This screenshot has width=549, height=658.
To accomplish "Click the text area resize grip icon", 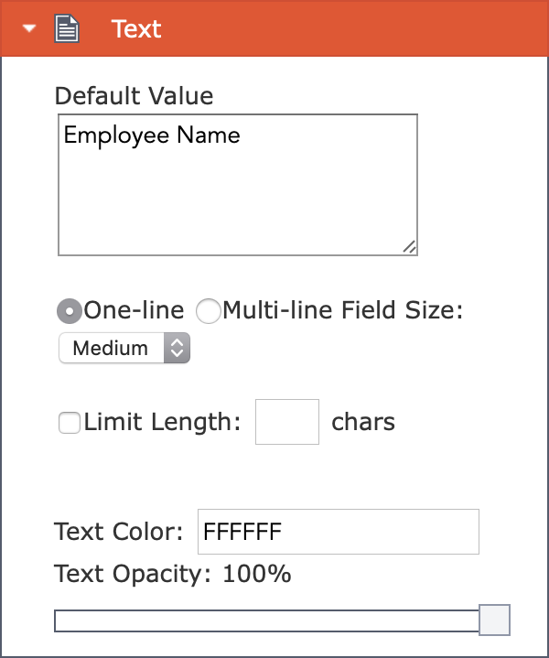I will coord(409,247).
